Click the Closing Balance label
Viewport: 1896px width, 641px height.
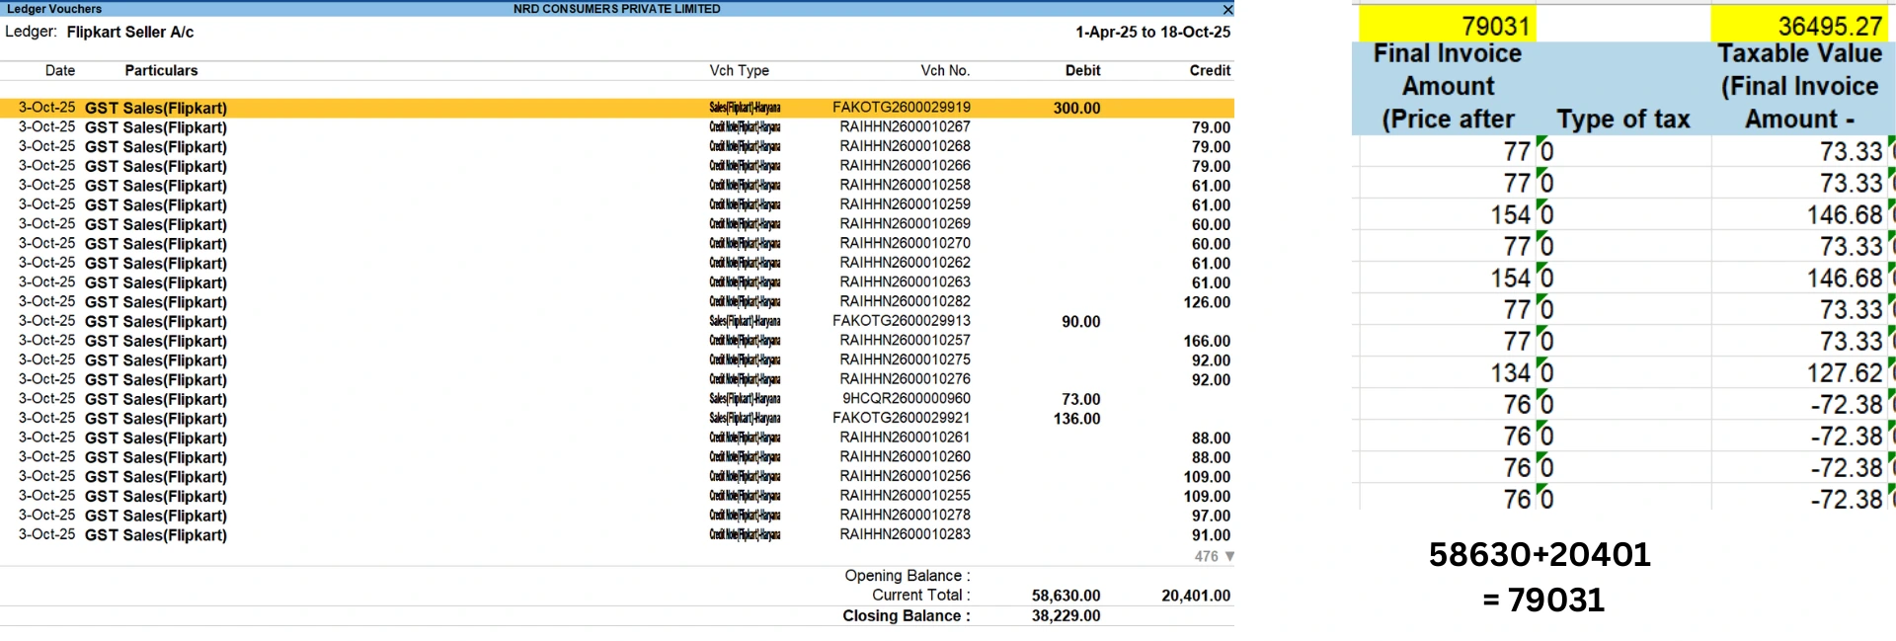[907, 615]
